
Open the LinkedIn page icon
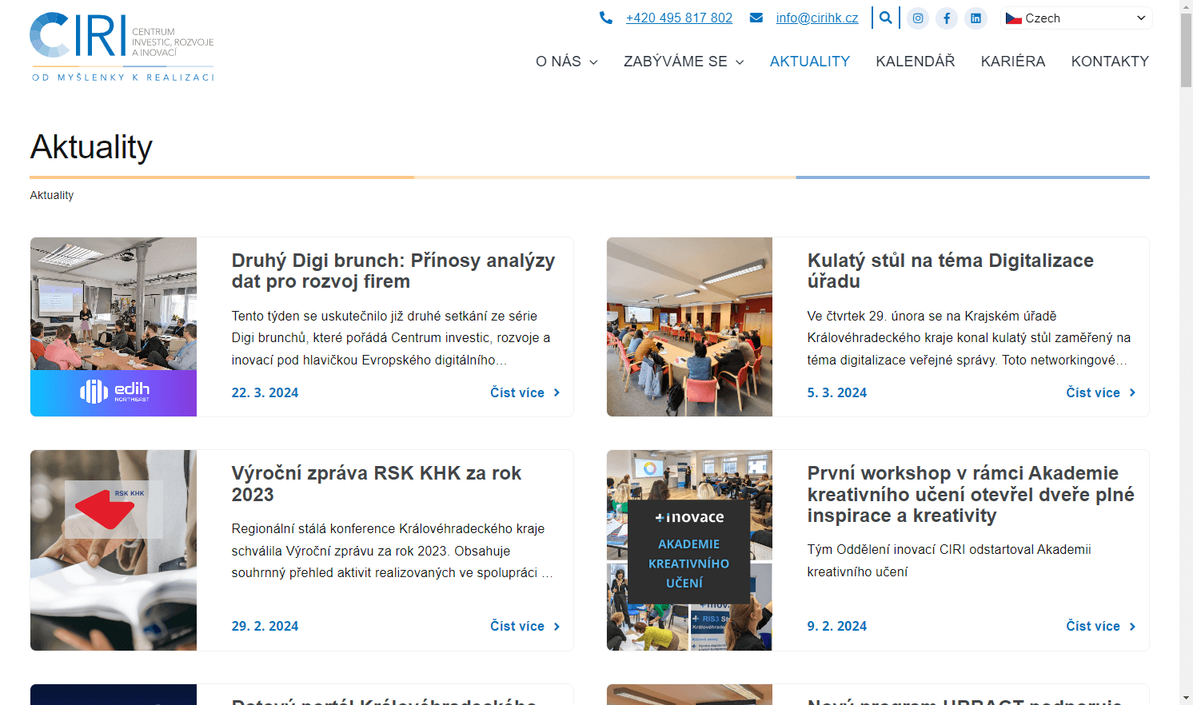point(976,18)
